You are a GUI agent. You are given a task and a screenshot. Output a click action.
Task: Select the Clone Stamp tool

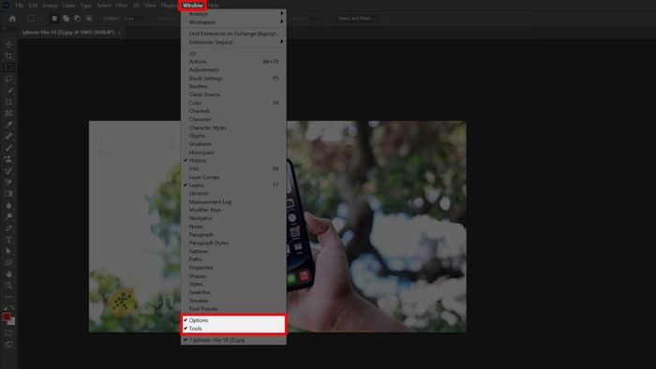tap(8, 159)
